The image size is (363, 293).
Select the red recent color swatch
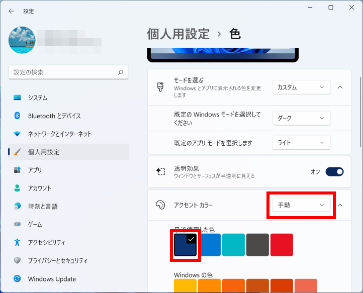tap(282, 245)
